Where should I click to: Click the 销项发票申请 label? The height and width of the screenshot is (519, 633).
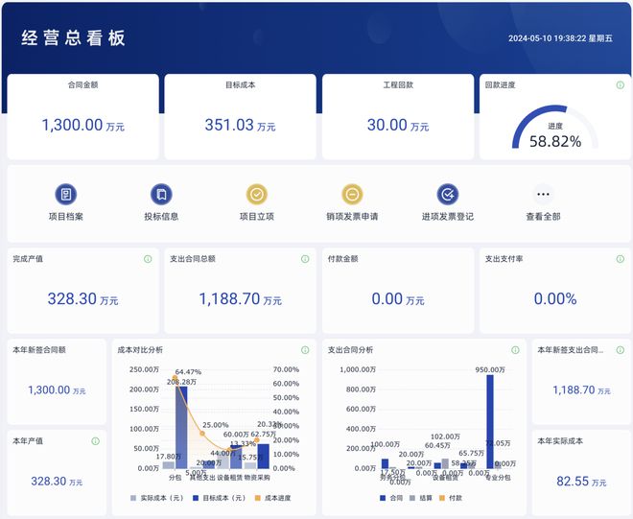point(352,217)
